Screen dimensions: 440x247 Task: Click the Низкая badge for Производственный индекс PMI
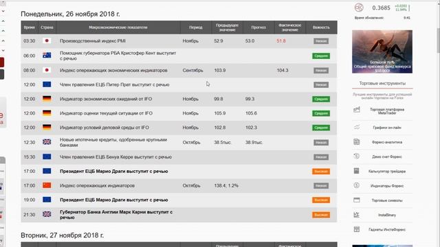pos(321,41)
